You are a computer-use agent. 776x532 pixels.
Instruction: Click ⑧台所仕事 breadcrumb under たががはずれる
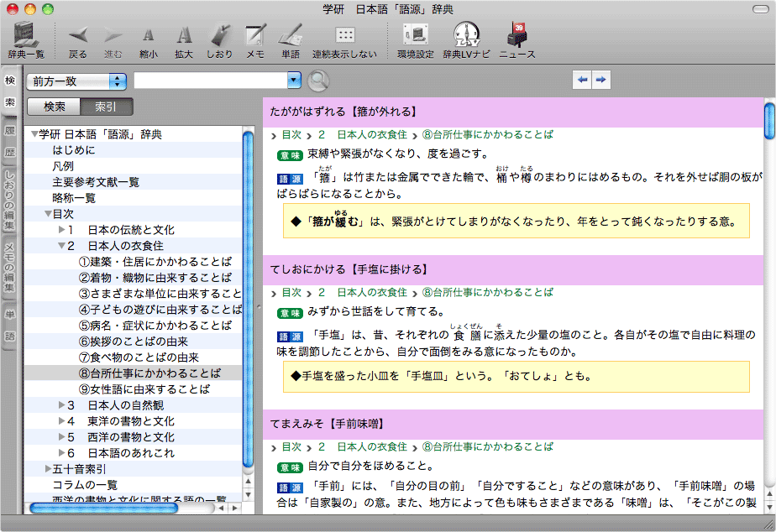487,134
